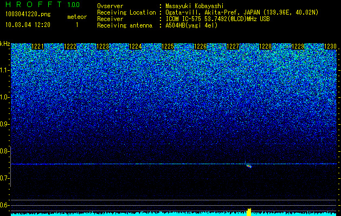Click the 1226 time marker
Image resolution: width=341 pixels, height=216 pixels.
[x=200, y=46]
